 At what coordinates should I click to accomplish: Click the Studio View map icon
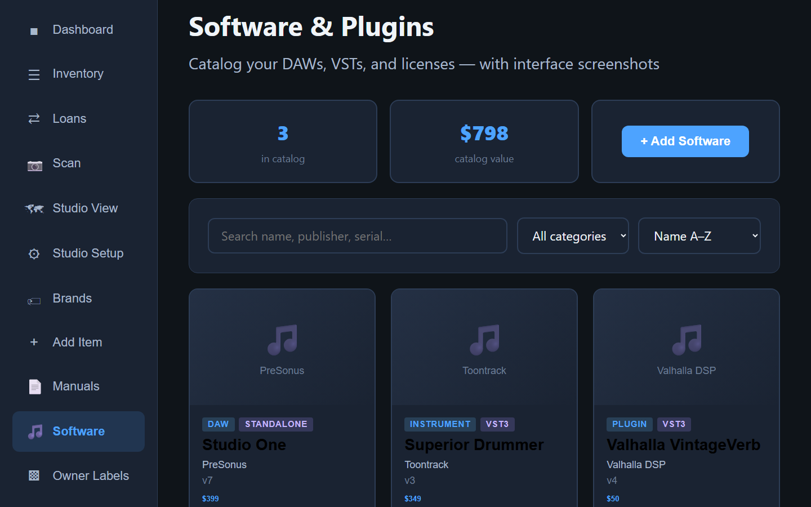(x=34, y=208)
